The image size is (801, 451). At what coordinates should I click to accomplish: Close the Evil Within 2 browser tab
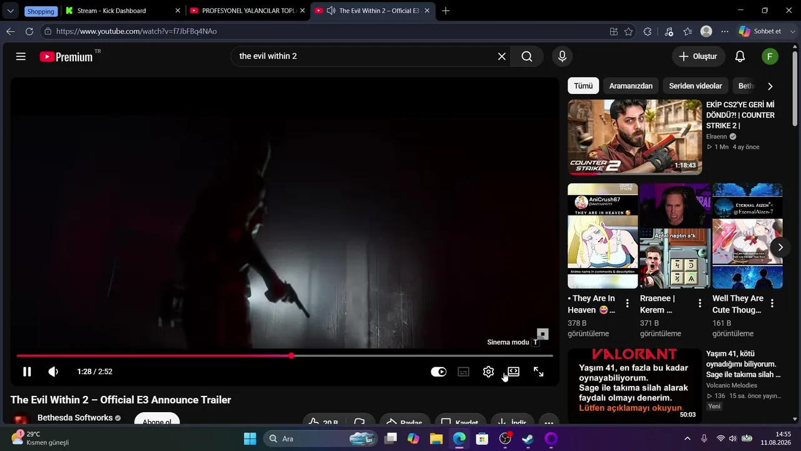pos(426,11)
